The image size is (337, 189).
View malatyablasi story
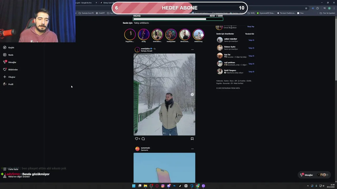click(x=171, y=35)
